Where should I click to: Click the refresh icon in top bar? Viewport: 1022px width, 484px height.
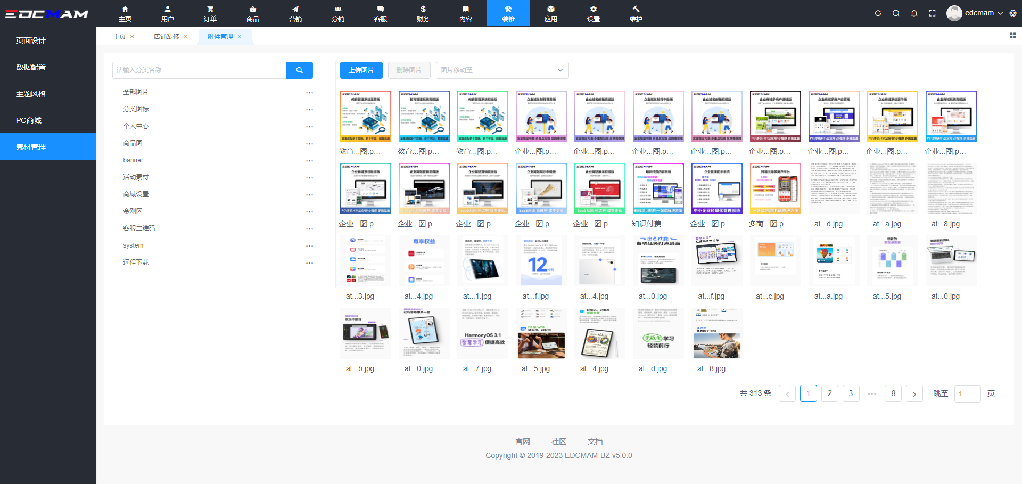point(878,13)
